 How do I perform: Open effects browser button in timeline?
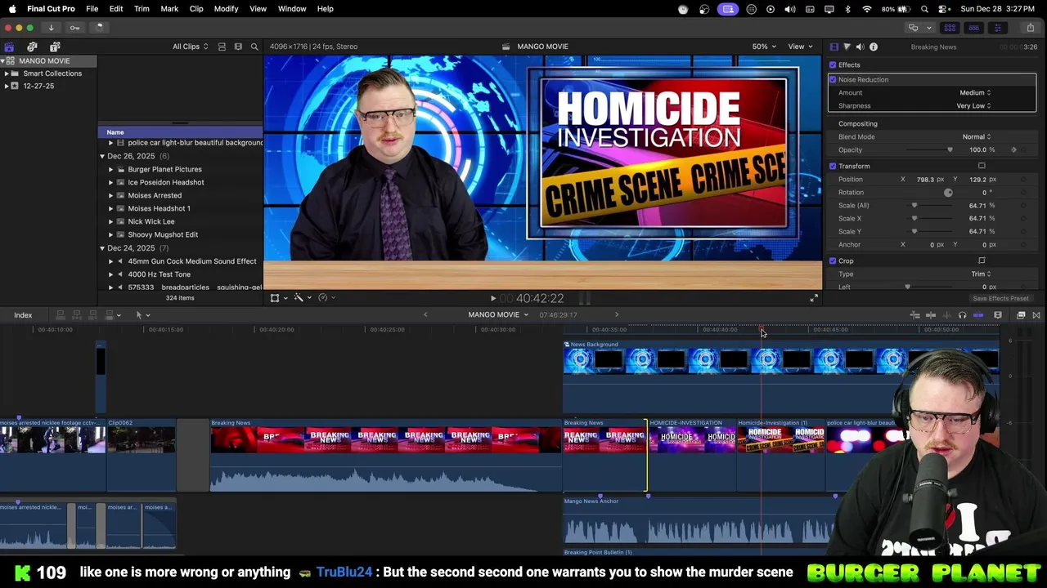click(1021, 315)
